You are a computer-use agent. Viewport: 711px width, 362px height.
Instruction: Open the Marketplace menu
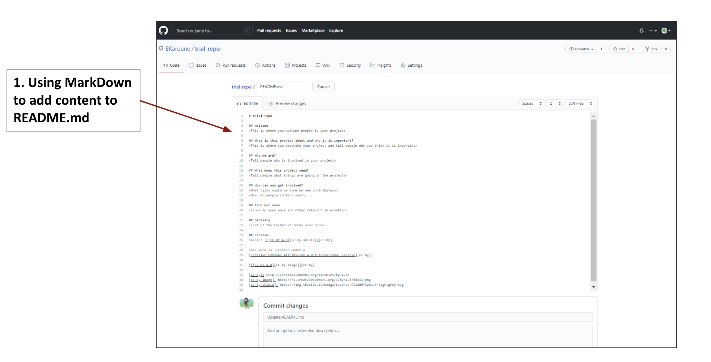pyautogui.click(x=313, y=30)
